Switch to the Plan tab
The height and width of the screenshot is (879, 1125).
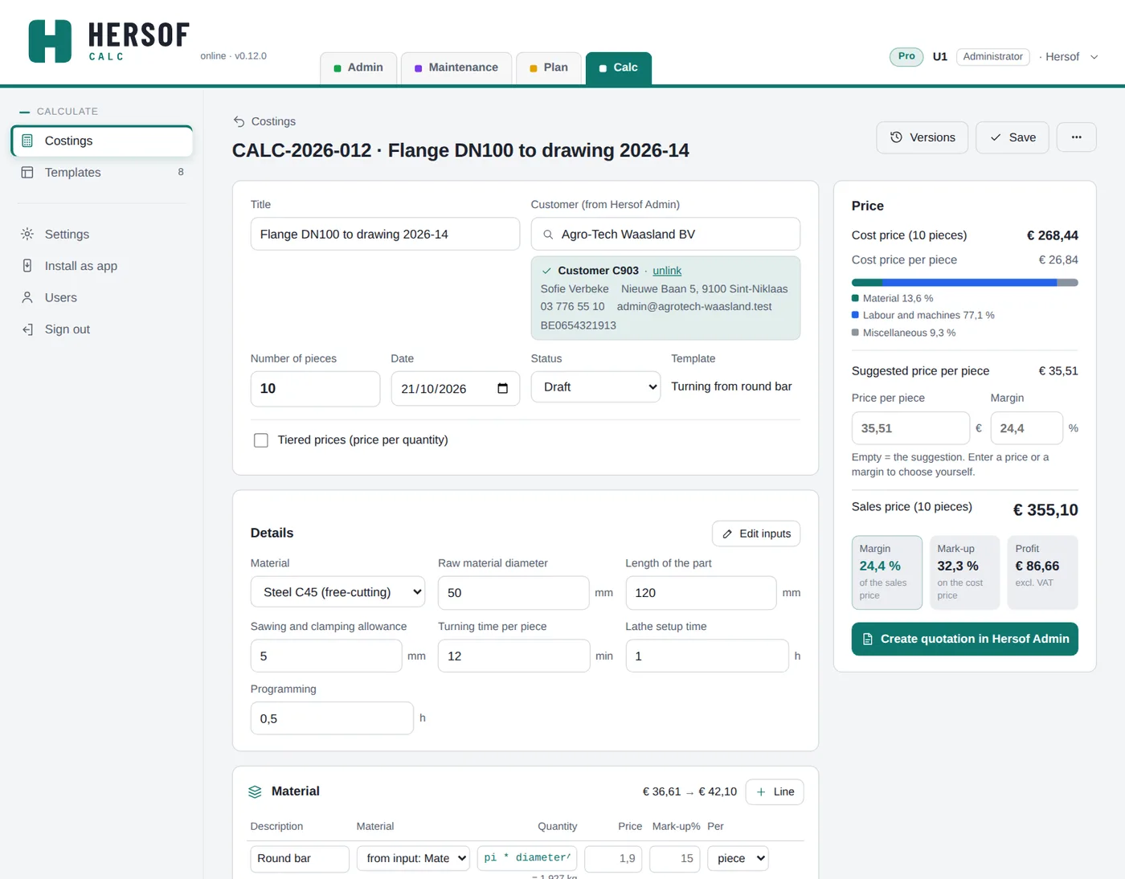[548, 67]
